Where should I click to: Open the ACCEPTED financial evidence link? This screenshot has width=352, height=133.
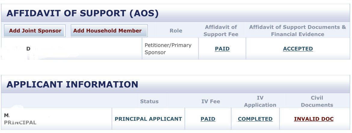[x=298, y=49]
